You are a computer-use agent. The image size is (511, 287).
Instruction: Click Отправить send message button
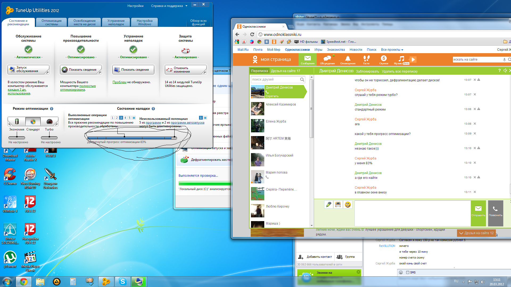[478, 213]
